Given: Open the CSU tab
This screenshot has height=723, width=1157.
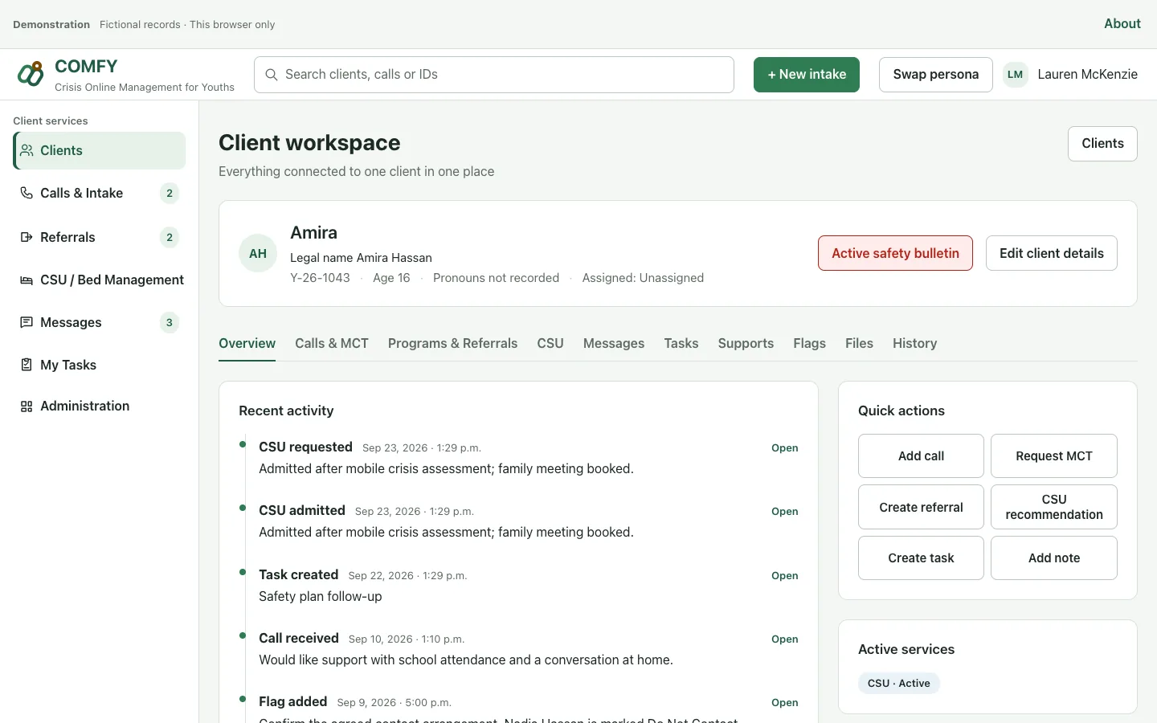Looking at the screenshot, I should pyautogui.click(x=550, y=343).
